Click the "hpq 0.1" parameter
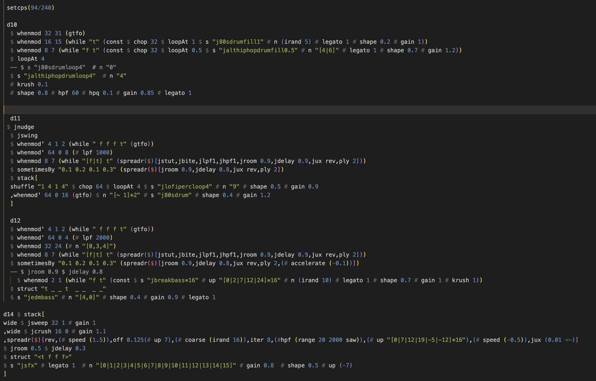This screenshot has width=596, height=381. pyautogui.click(x=100, y=93)
